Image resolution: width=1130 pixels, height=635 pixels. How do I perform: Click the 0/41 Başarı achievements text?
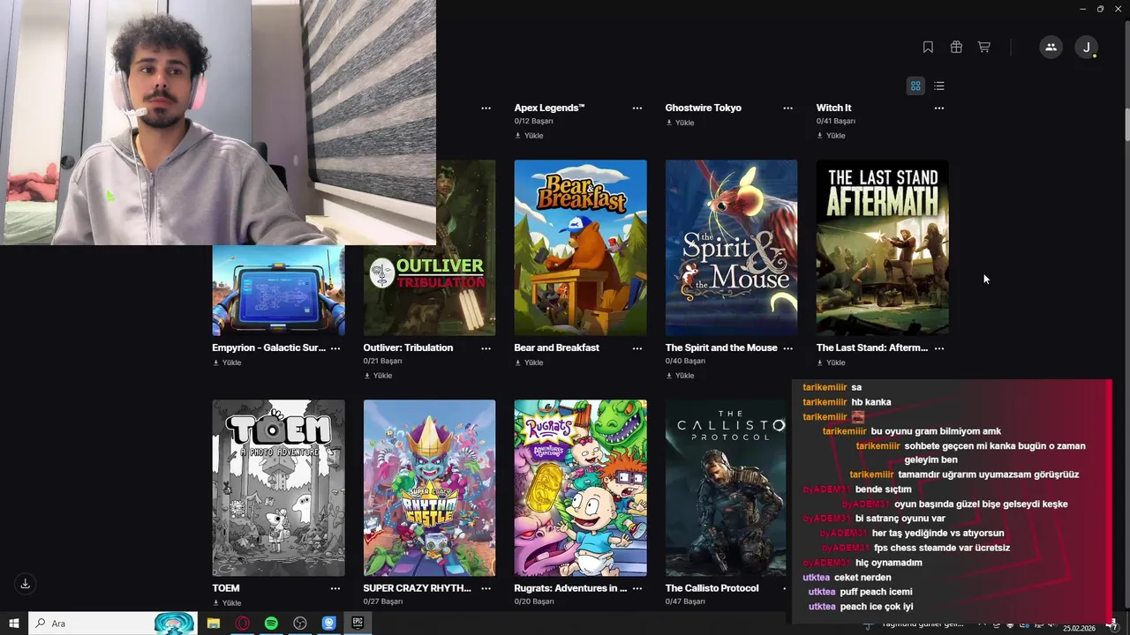tap(835, 121)
